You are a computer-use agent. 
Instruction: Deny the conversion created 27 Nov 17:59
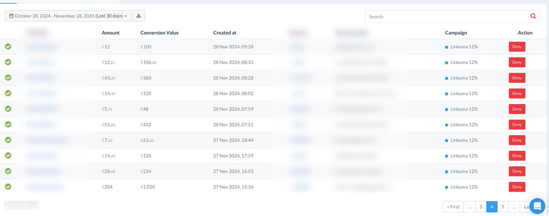coord(517,155)
